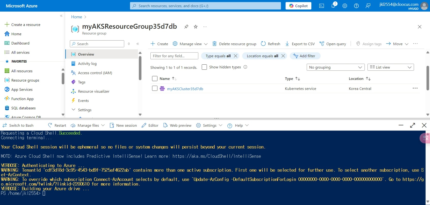
Task: Expand the shell Help dropdown
Action: coord(247,125)
